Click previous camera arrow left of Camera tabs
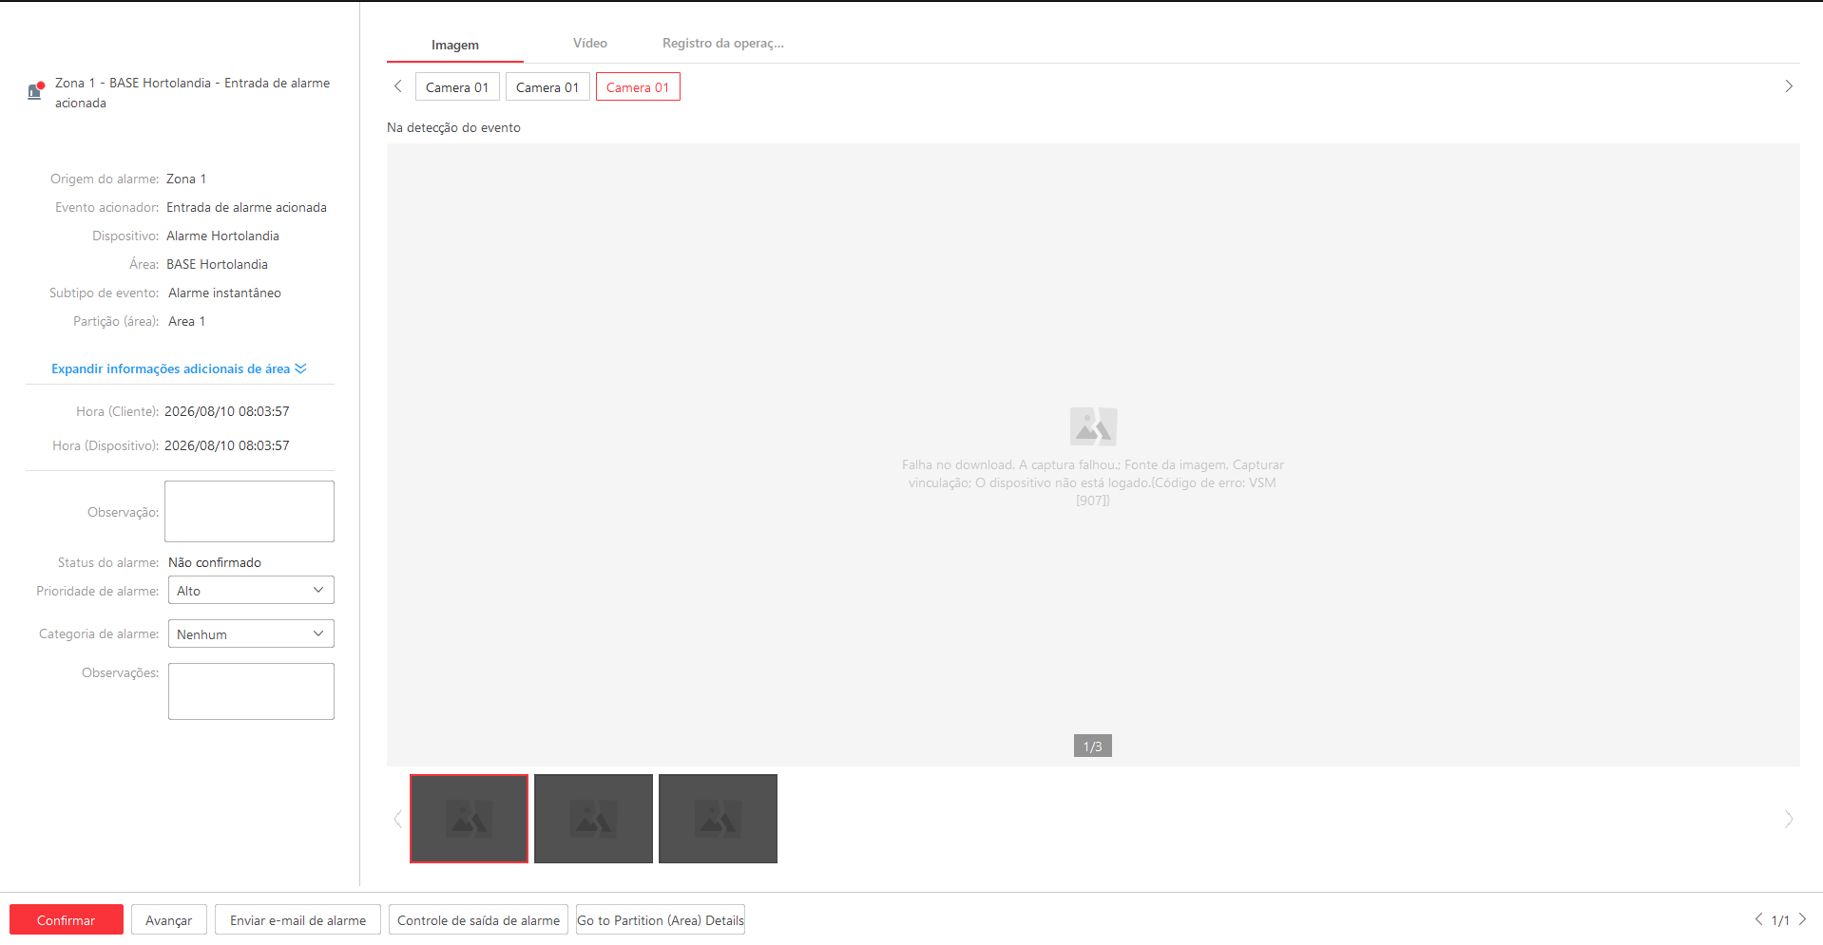Screen dimensions: 1823x945 tap(398, 86)
